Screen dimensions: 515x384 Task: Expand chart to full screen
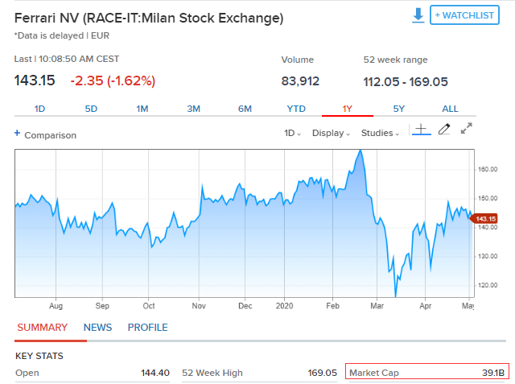coord(466,129)
